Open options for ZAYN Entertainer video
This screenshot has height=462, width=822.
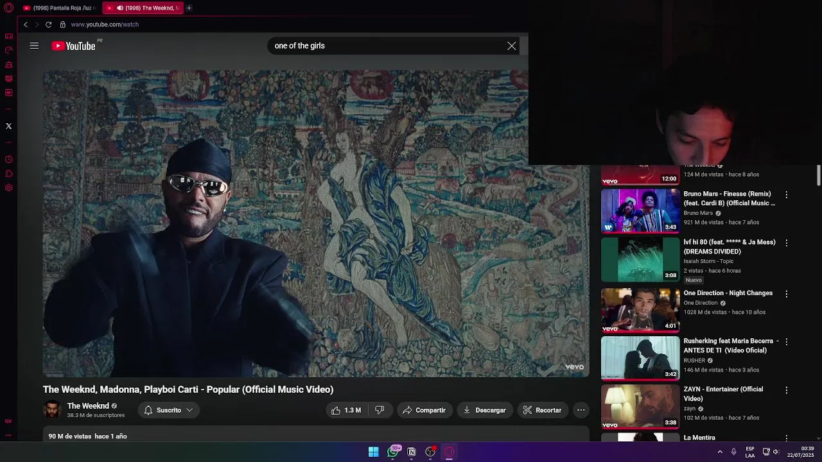pos(786,389)
